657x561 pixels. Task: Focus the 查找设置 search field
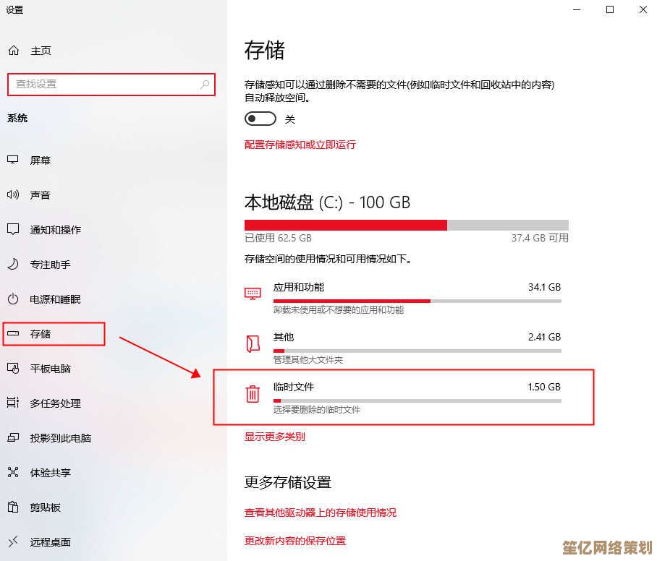coord(111,84)
